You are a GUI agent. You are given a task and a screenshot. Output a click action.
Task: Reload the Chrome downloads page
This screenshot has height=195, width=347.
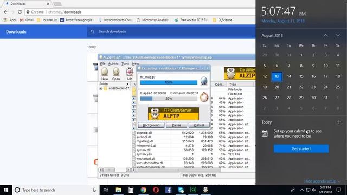pyautogui.click(x=20, y=12)
